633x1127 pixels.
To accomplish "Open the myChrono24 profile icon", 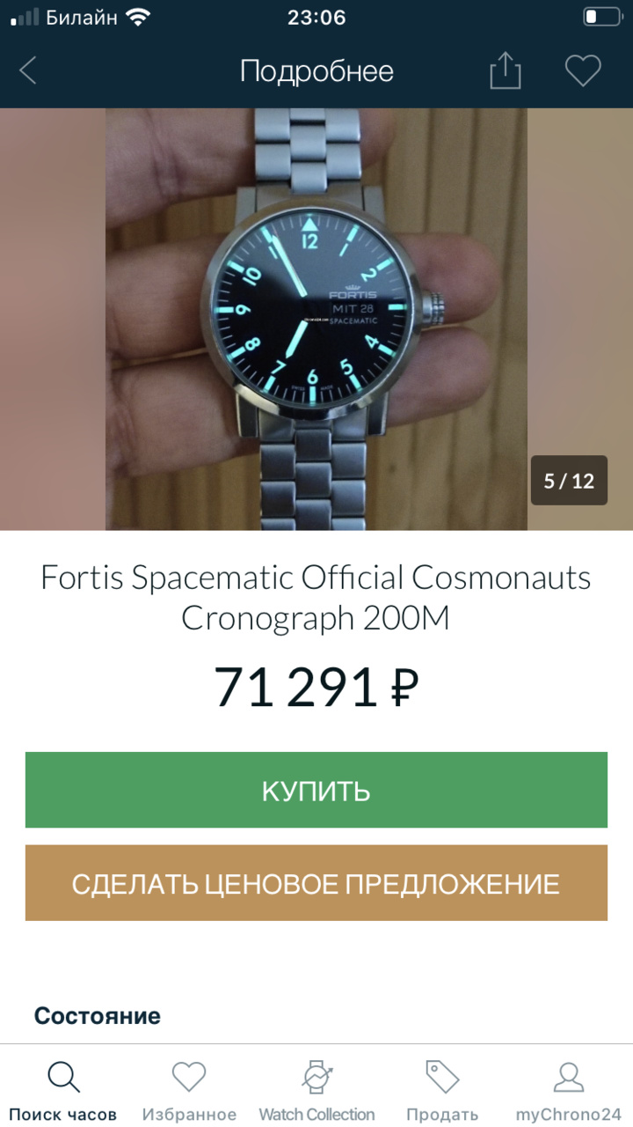I will point(569,1077).
